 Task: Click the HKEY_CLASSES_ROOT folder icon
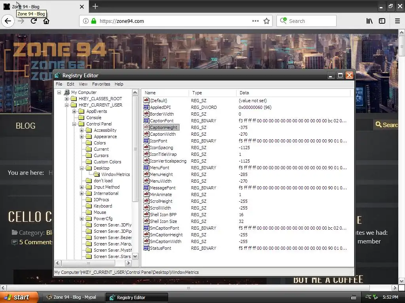pos(74,99)
